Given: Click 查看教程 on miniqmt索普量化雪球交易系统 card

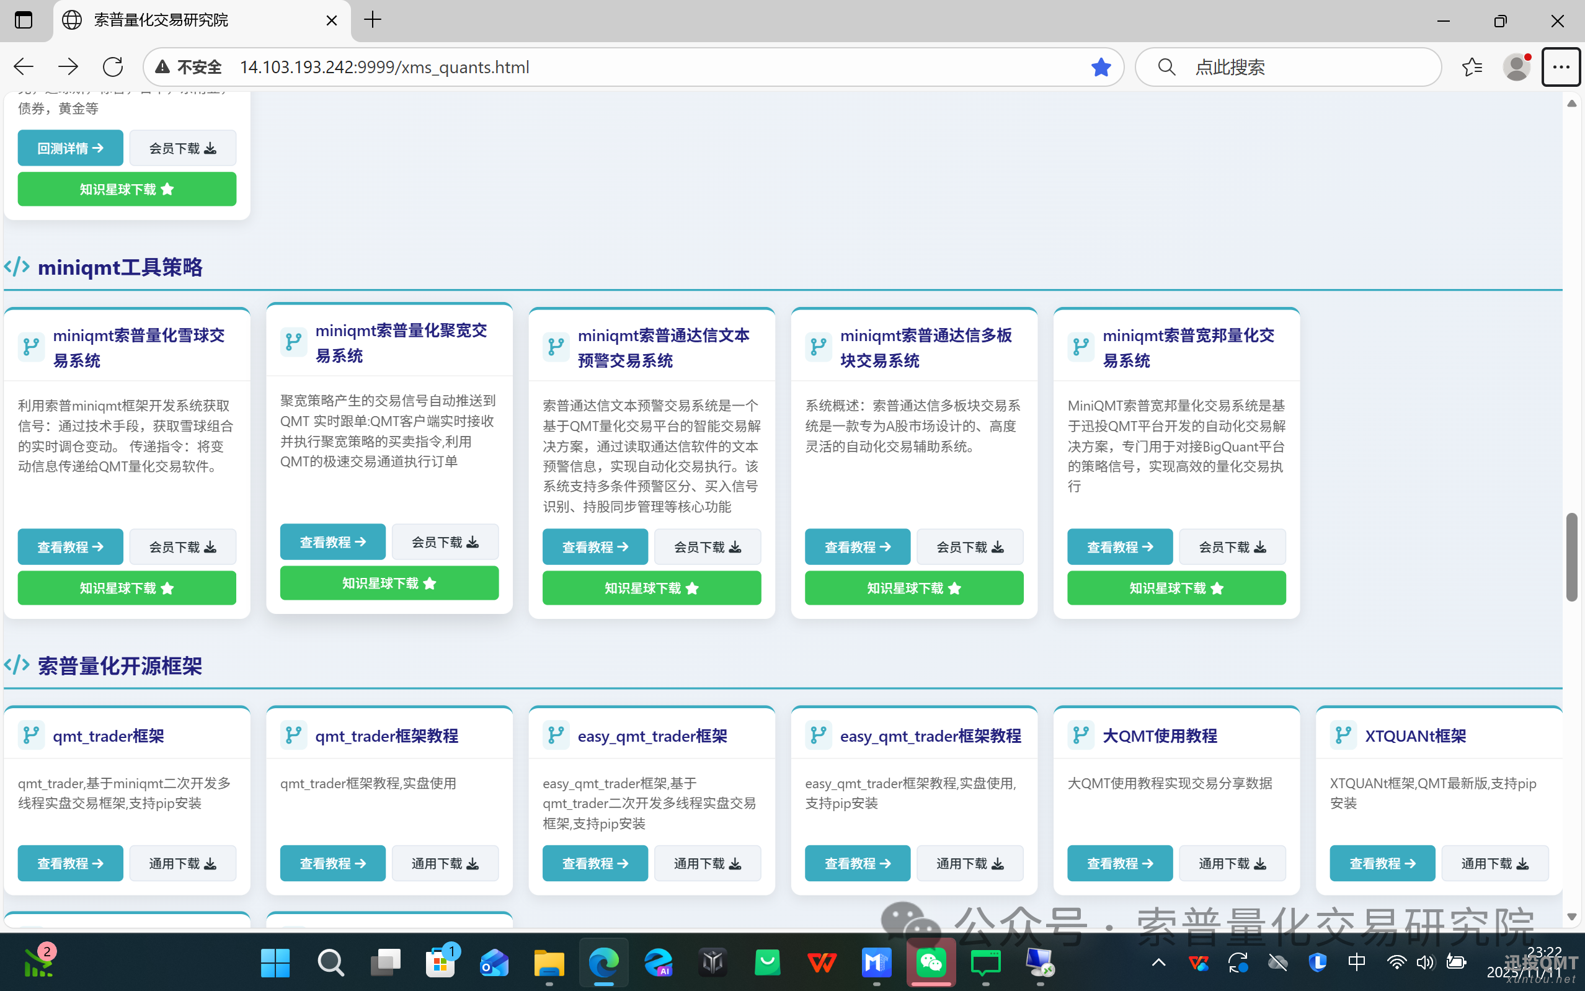Looking at the screenshot, I should (x=70, y=546).
